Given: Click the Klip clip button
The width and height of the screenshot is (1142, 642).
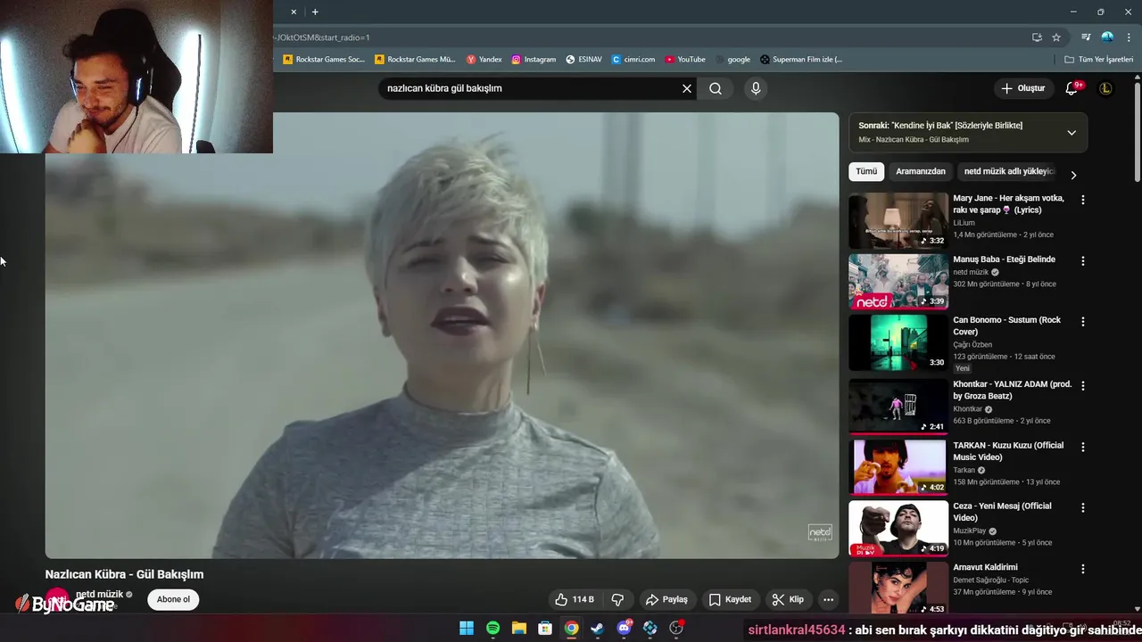Looking at the screenshot, I should click(788, 599).
